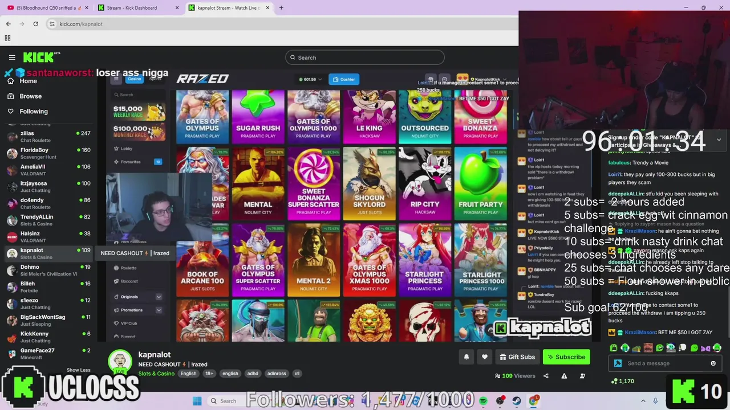Open Lobby in Razed sidebar
730x410 pixels.
[126, 149]
